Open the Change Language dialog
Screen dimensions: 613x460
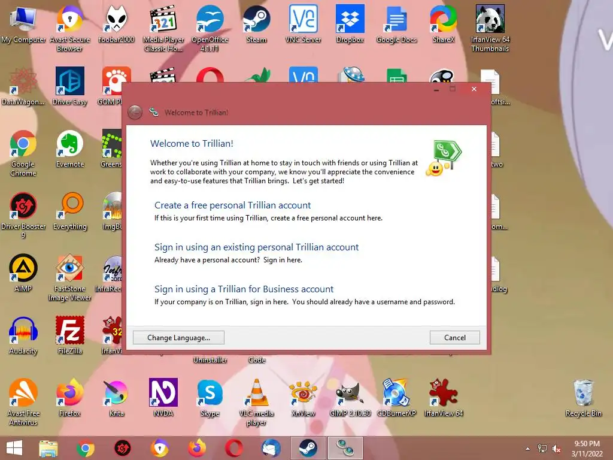178,338
